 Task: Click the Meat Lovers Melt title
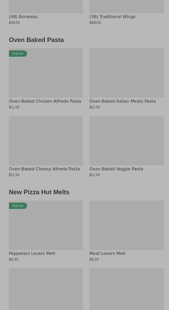tap(107, 253)
